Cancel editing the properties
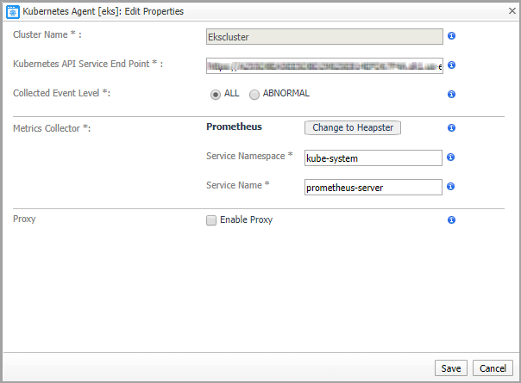The height and width of the screenshot is (383, 521). pos(493,368)
